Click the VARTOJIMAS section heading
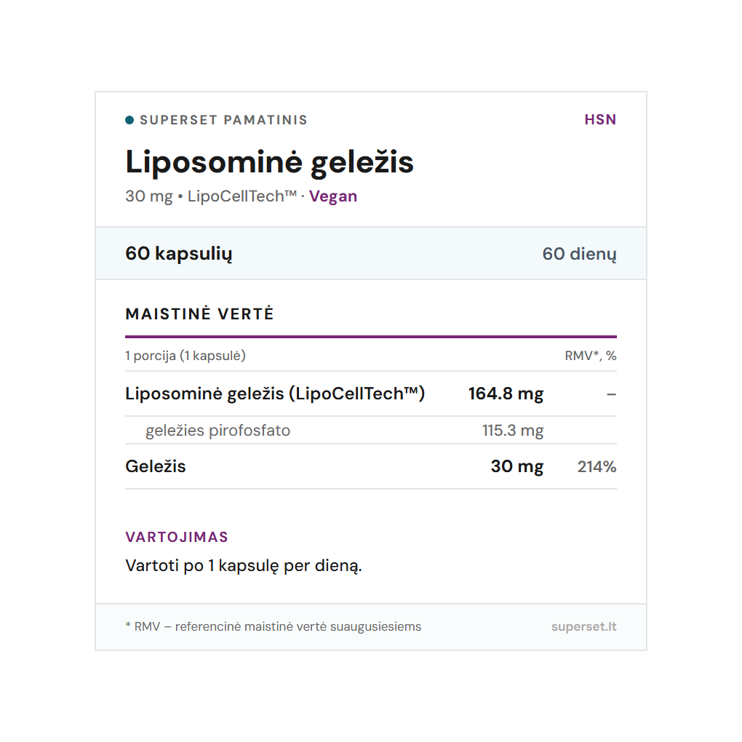742x742 pixels. coord(177,537)
